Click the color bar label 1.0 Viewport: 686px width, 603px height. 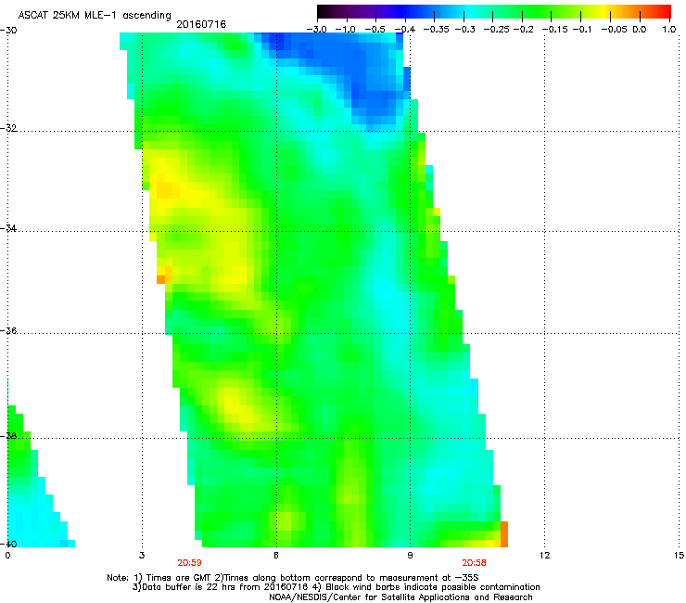669,30
